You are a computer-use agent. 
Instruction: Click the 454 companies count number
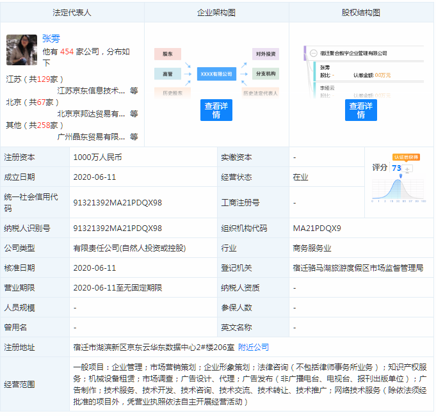point(67,52)
